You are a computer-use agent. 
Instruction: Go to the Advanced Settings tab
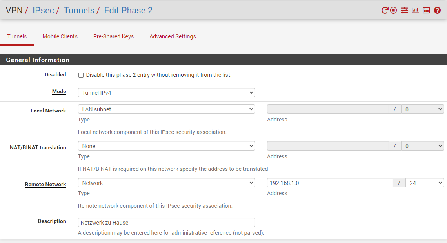[x=173, y=36]
